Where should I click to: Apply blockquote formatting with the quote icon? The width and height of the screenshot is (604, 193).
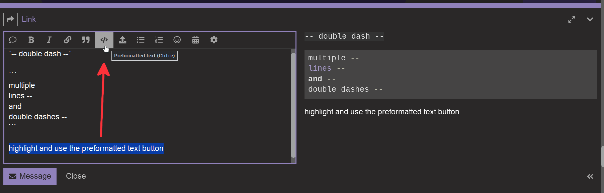pyautogui.click(x=86, y=40)
